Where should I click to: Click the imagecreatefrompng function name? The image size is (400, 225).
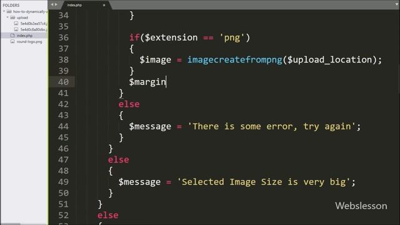[235, 60]
